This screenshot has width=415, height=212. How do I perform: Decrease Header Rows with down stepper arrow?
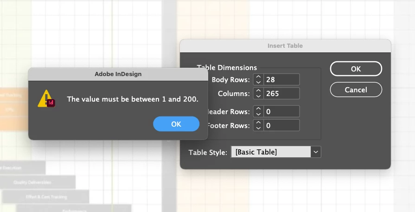(x=258, y=114)
